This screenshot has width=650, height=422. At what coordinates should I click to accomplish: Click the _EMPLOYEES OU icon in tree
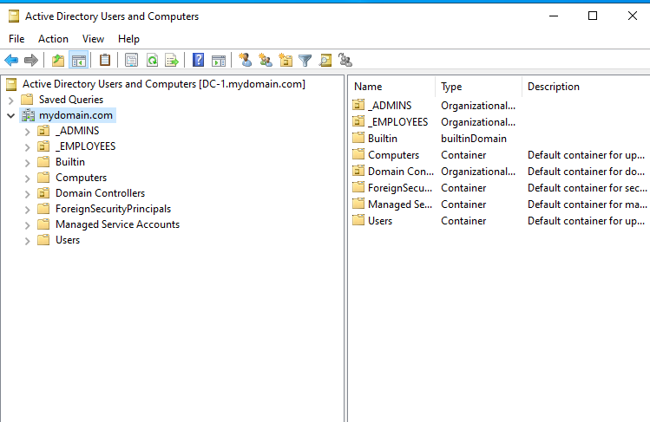click(43, 146)
